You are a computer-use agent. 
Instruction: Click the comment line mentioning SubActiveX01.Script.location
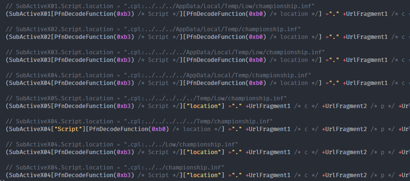[160, 6]
